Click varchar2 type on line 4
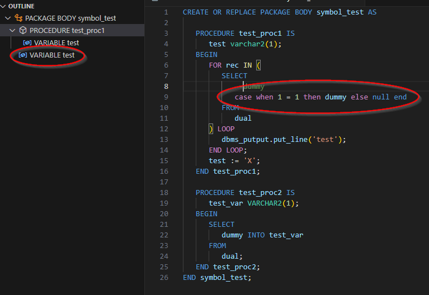Image resolution: width=429 pixels, height=295 pixels. pos(247,44)
